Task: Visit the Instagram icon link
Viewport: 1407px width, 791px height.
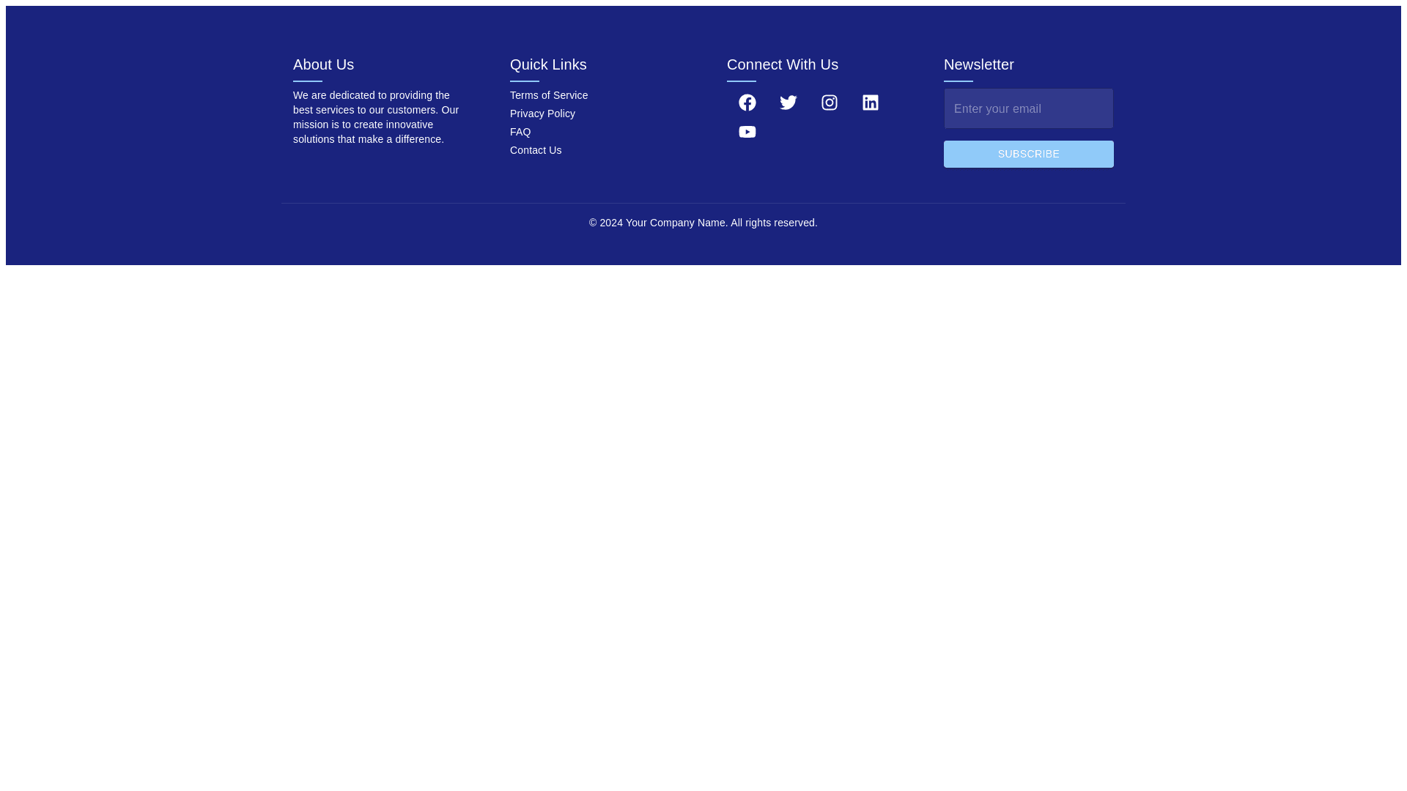Action: (829, 103)
